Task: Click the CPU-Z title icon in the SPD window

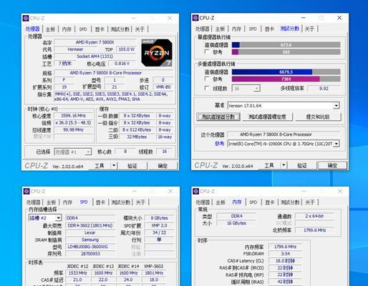Action: (26, 191)
